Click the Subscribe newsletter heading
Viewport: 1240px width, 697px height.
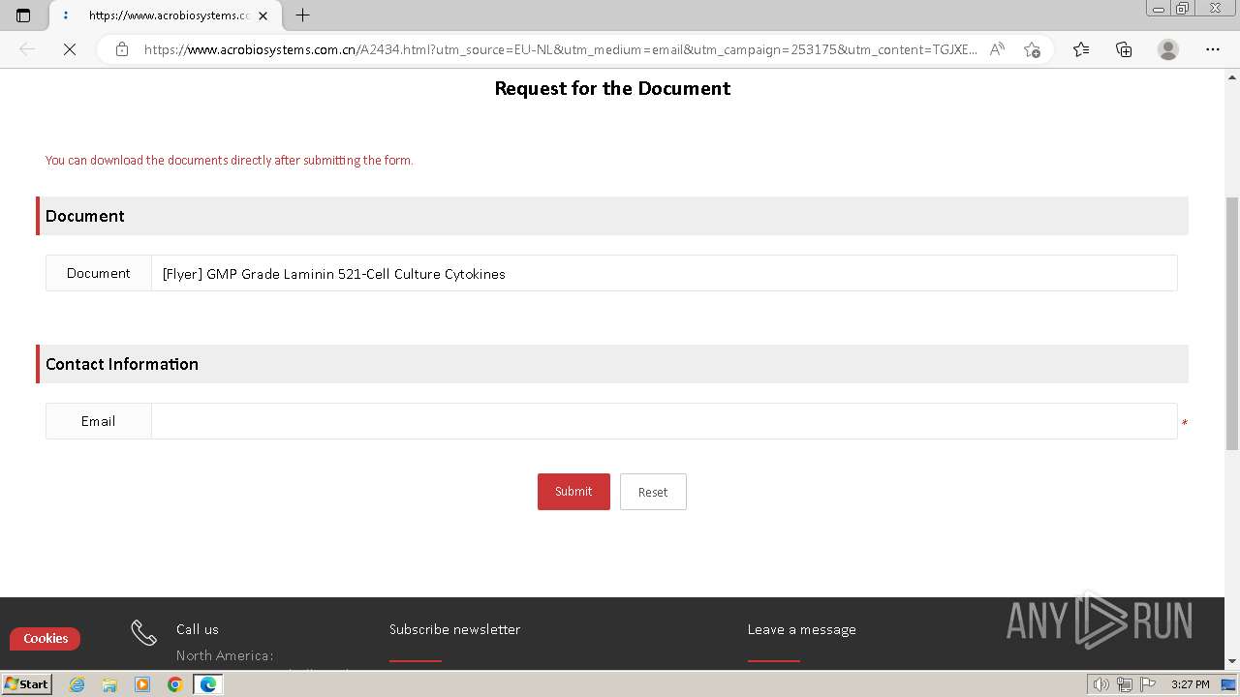point(454,629)
